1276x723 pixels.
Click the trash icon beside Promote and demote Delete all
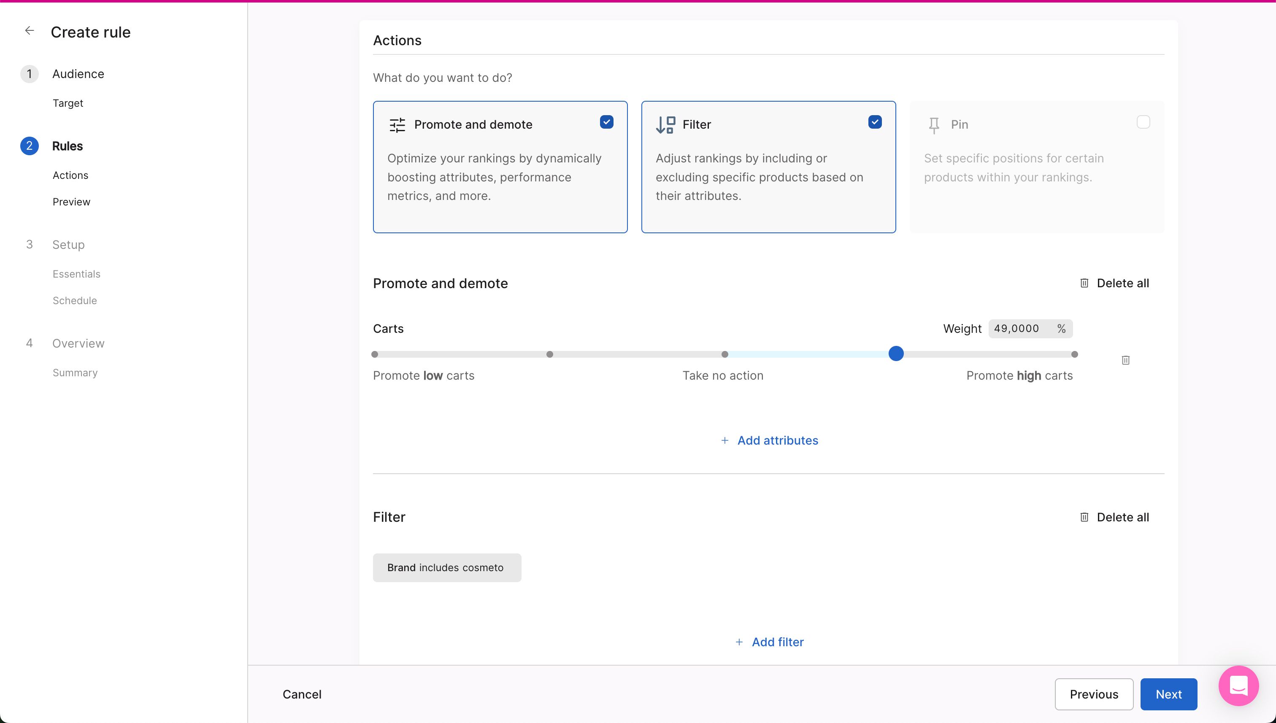[1084, 283]
